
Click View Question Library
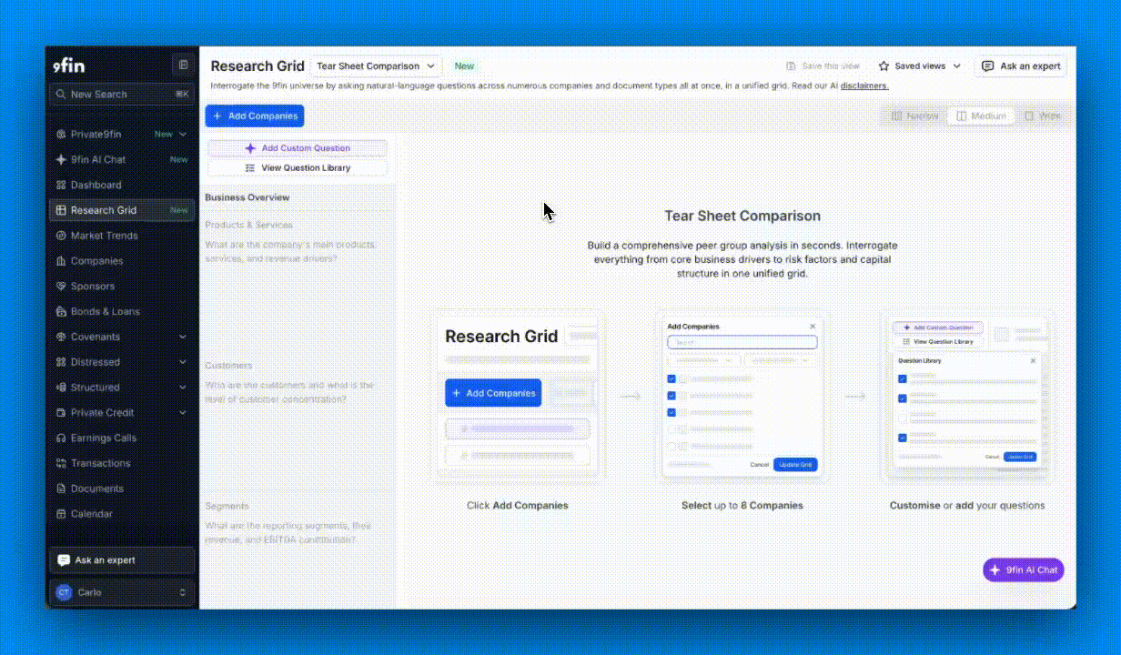(x=298, y=168)
